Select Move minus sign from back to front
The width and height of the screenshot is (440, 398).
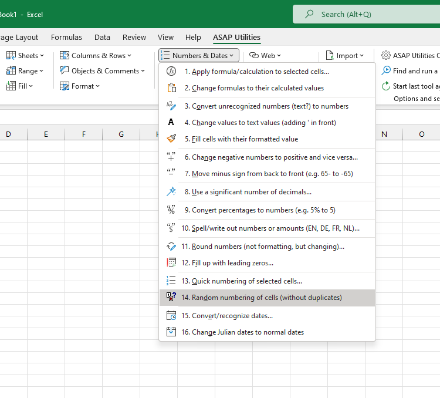(x=267, y=173)
